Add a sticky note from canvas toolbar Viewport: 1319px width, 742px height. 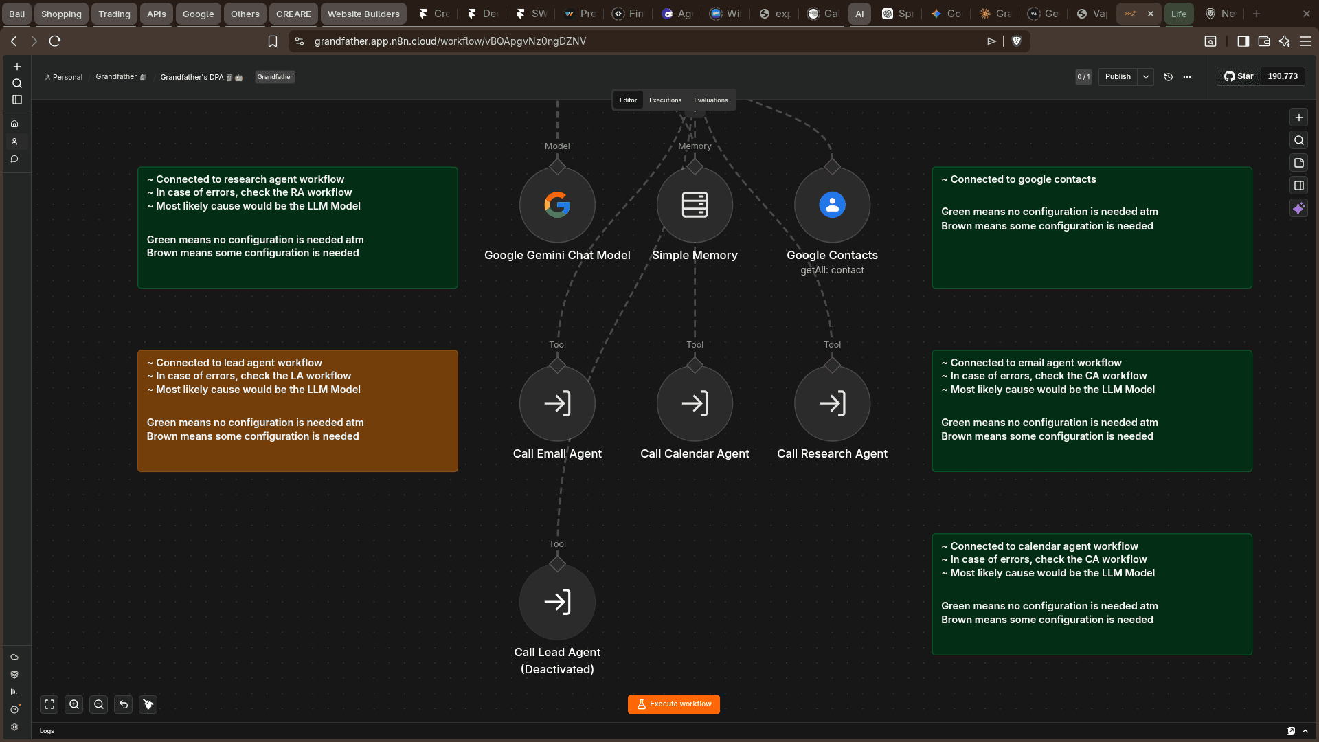[x=1298, y=163]
